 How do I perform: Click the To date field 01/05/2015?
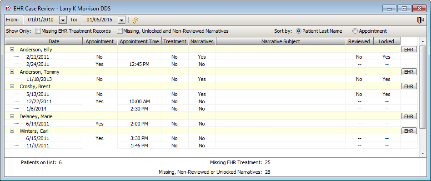(x=100, y=20)
